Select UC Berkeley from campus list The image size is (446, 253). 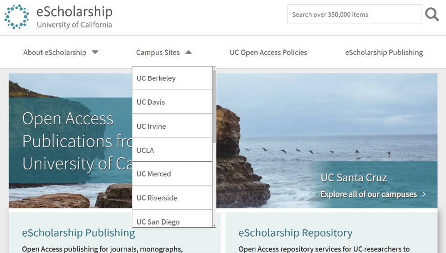(x=172, y=78)
